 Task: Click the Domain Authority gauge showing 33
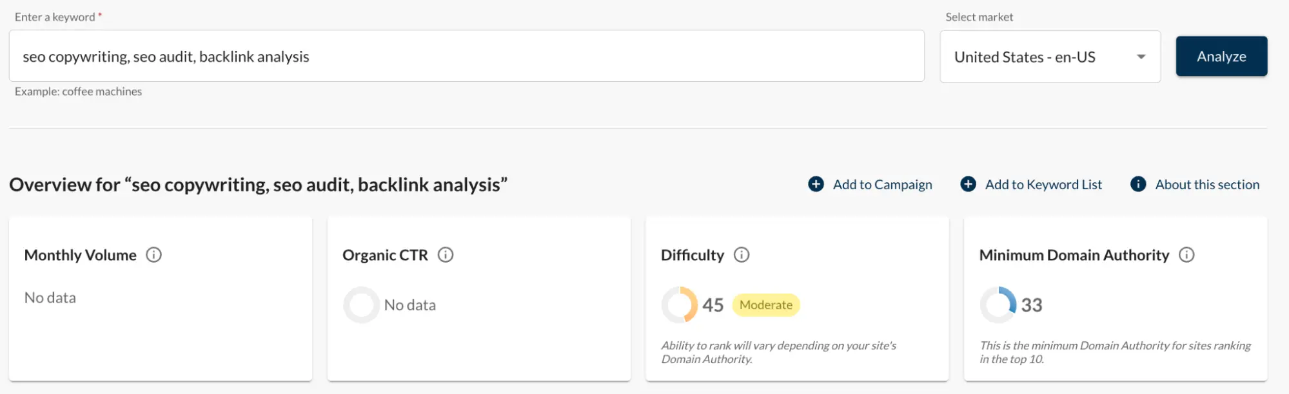pos(998,305)
